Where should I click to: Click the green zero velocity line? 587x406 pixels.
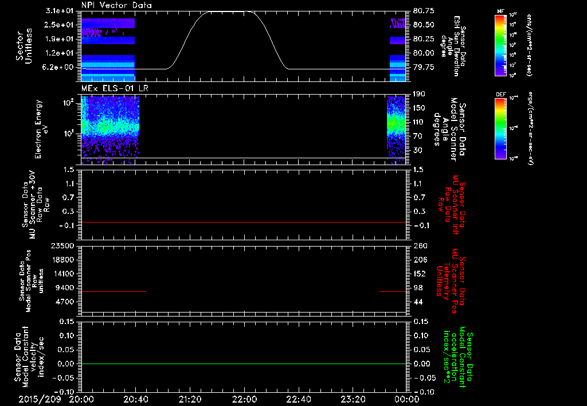(244, 364)
